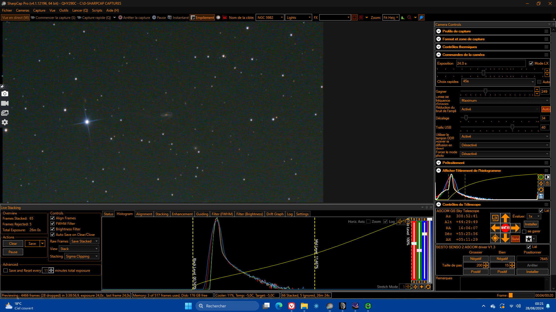
Task: Click the star color balance icon below RGB sliders
Action: (422, 287)
